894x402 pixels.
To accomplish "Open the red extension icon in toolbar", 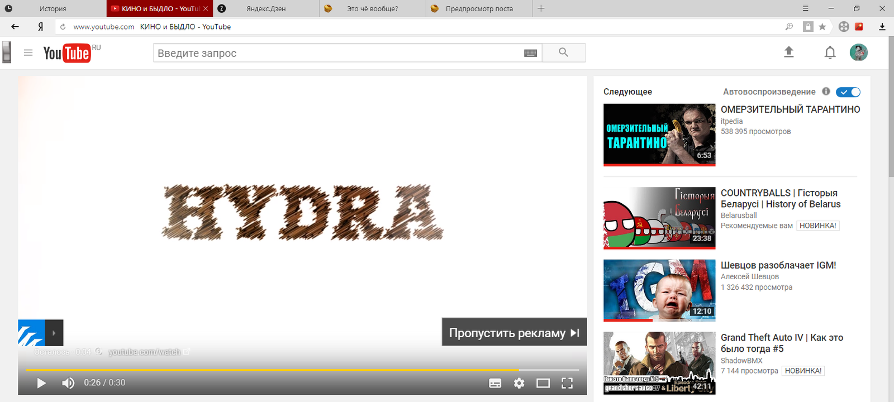I will pos(859,26).
